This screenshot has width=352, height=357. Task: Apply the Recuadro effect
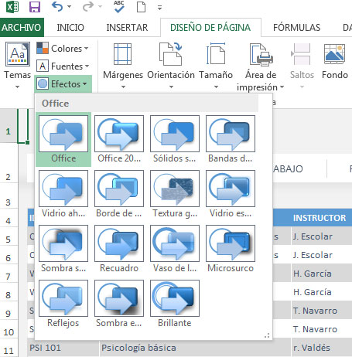pos(119,249)
